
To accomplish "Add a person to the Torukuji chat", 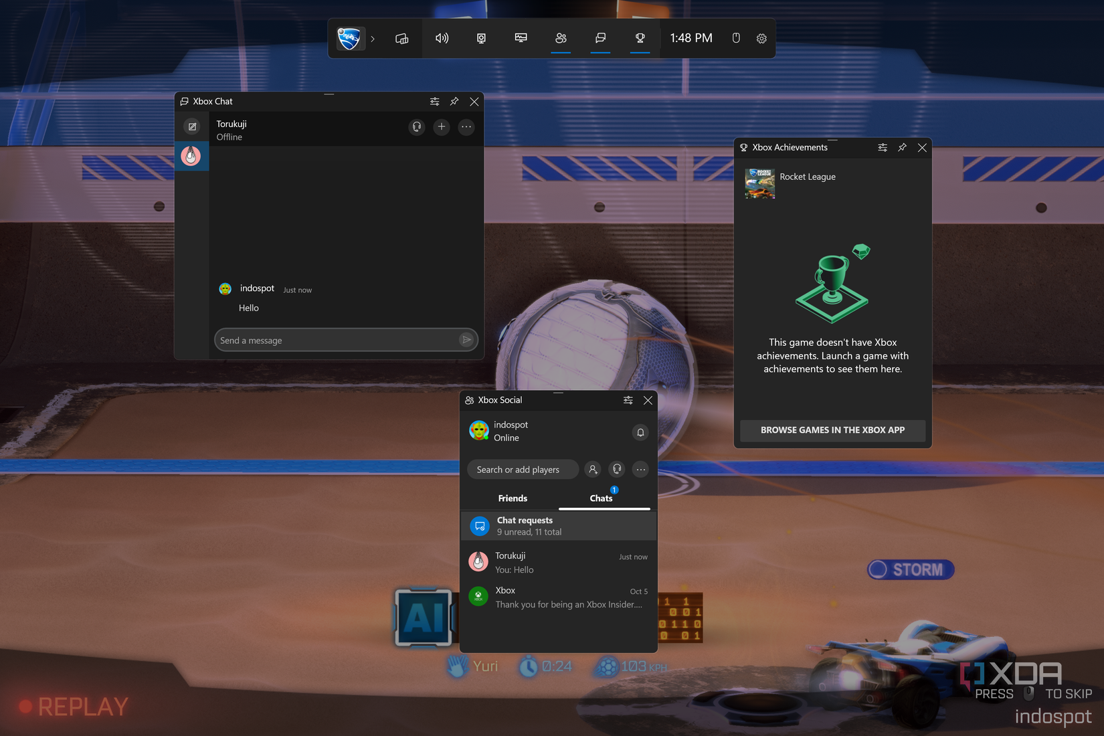I will [x=441, y=126].
